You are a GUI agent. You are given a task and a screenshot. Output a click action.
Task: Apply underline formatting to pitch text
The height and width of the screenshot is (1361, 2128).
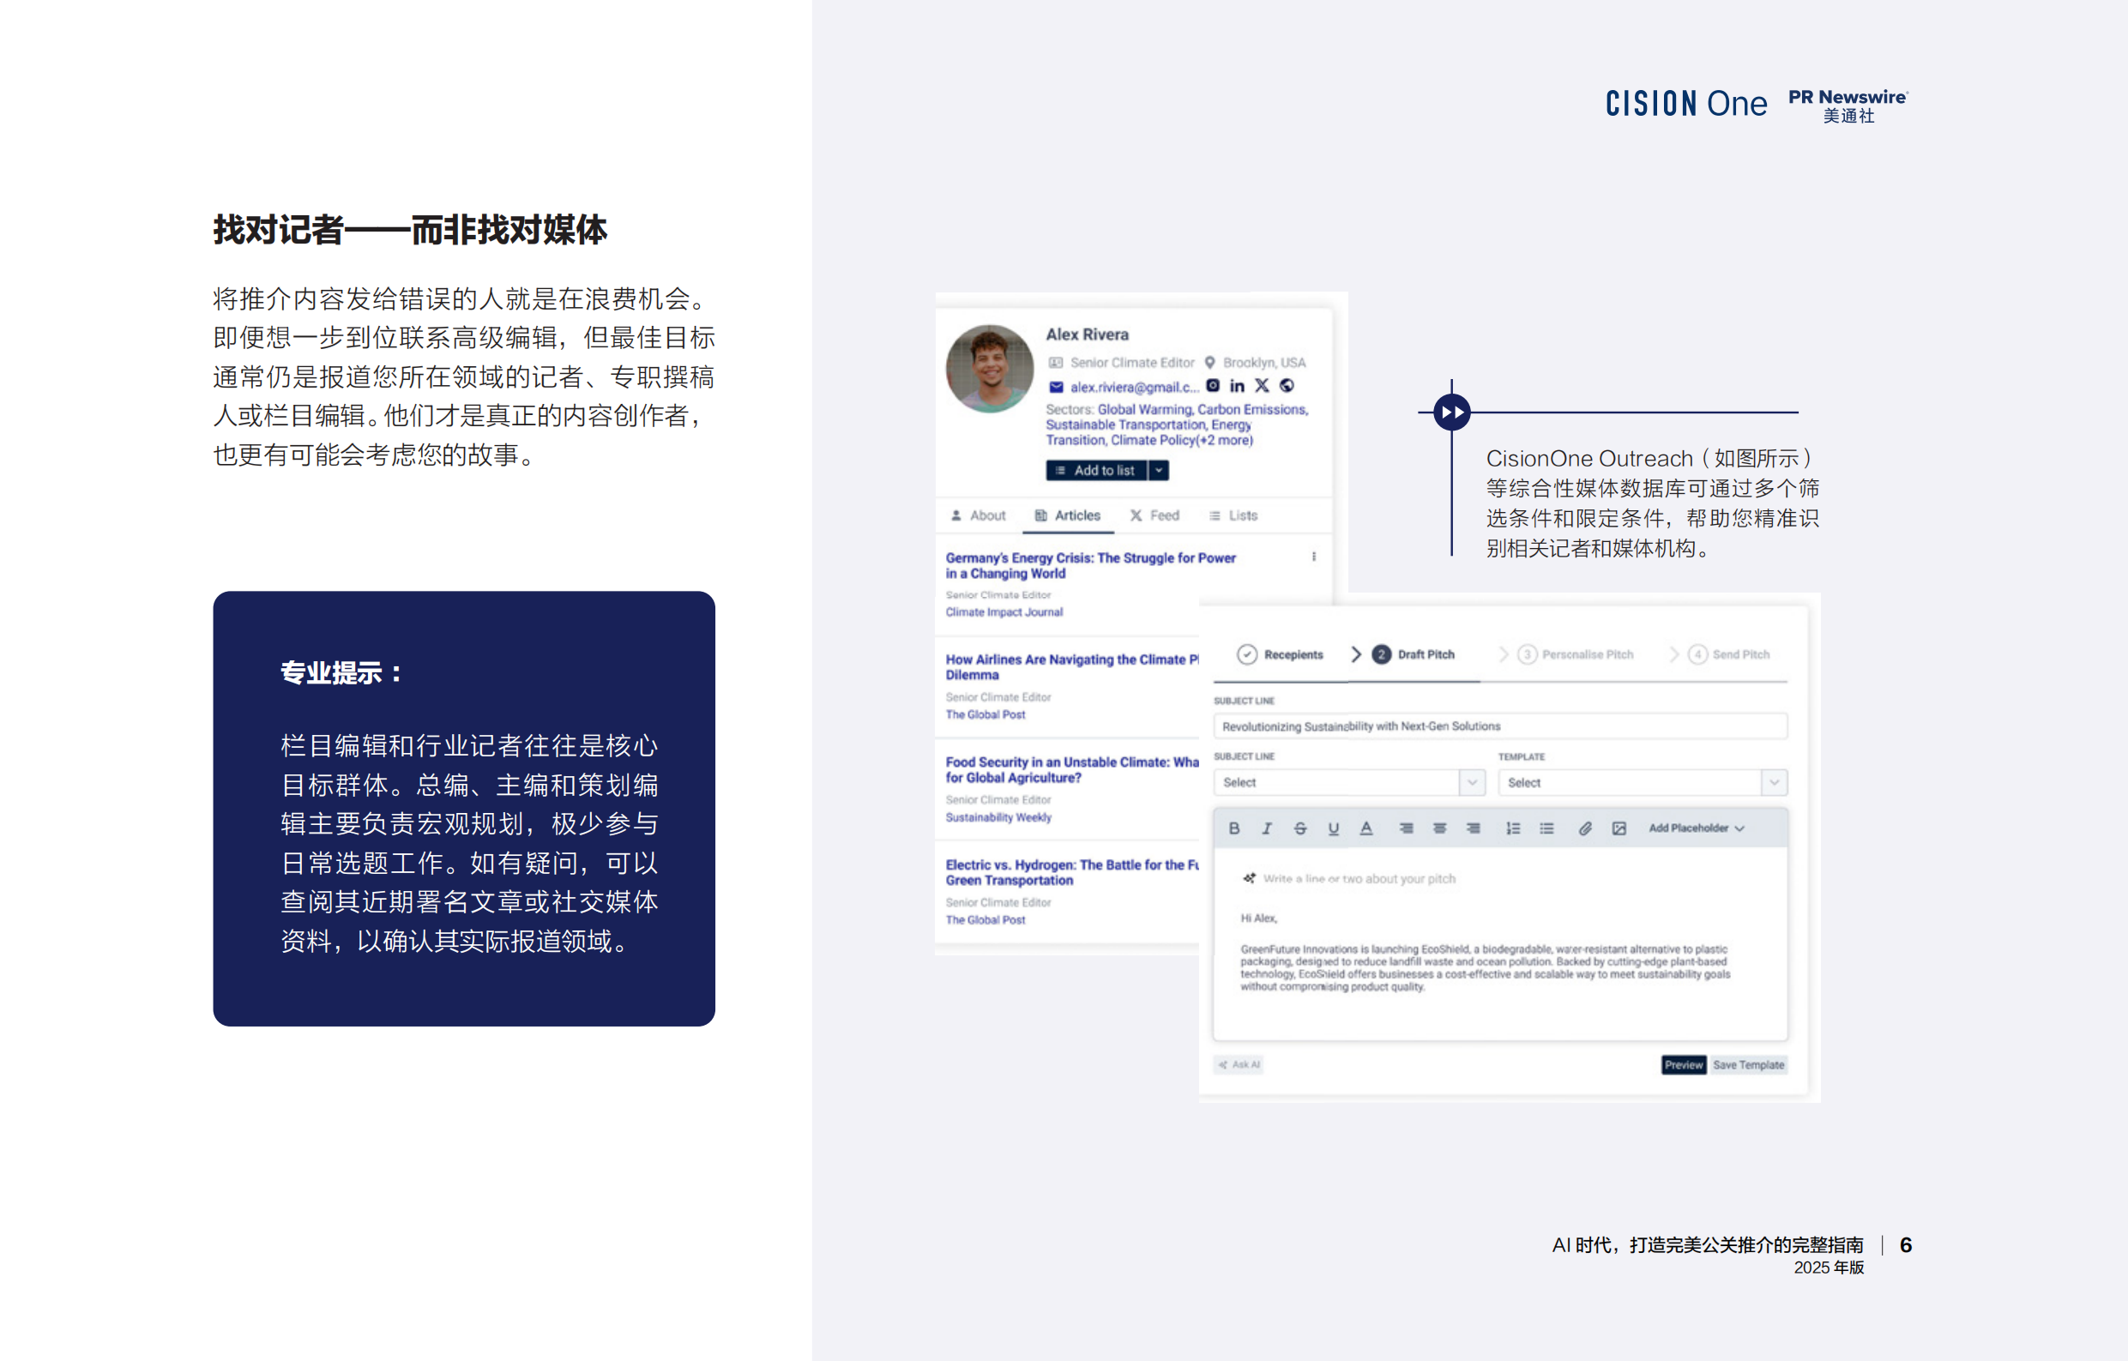1333,828
